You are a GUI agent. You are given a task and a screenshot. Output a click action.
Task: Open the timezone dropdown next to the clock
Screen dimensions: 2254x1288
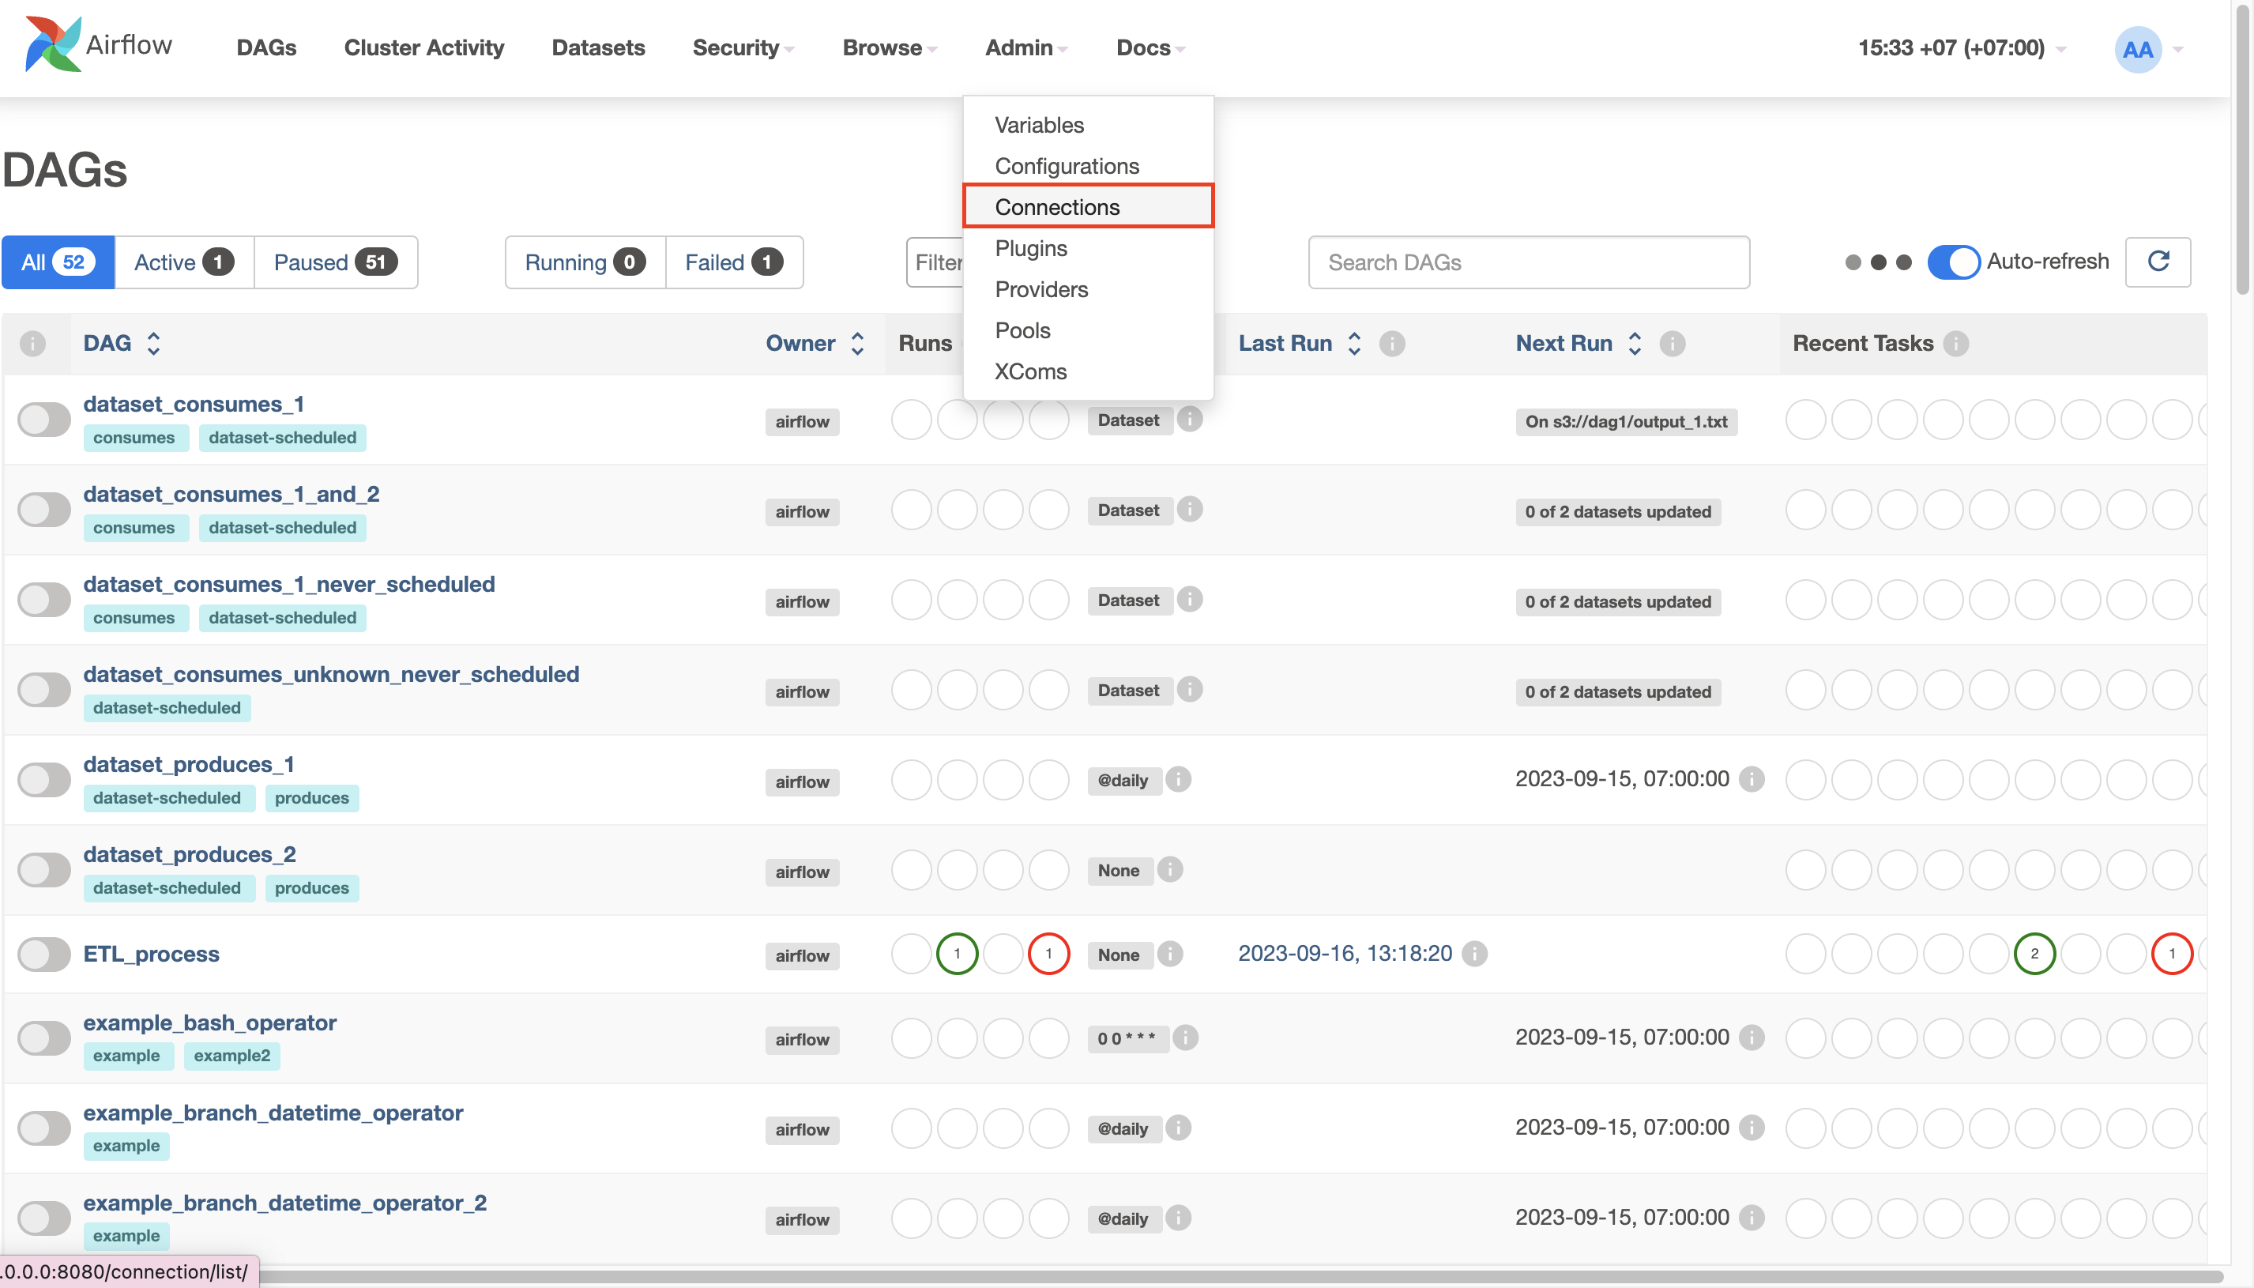(2062, 49)
